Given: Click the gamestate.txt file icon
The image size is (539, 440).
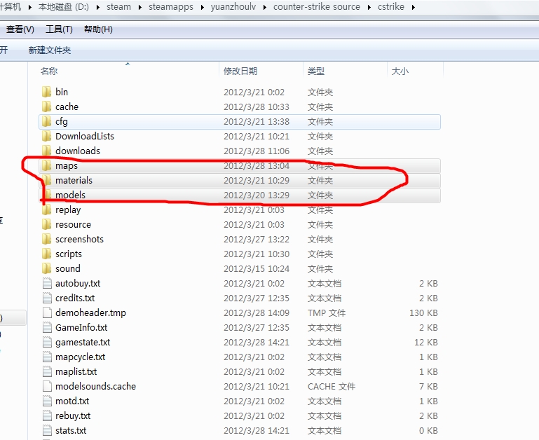Looking at the screenshot, I should [x=47, y=343].
